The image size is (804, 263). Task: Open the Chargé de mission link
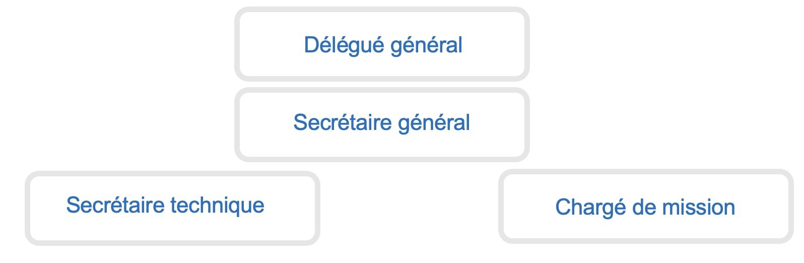coord(645,207)
